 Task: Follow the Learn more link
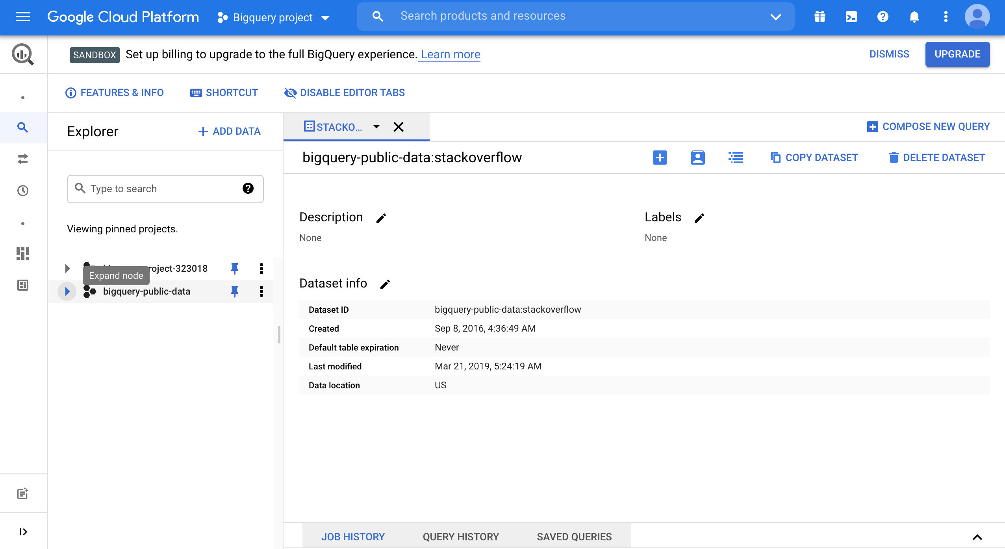click(451, 55)
